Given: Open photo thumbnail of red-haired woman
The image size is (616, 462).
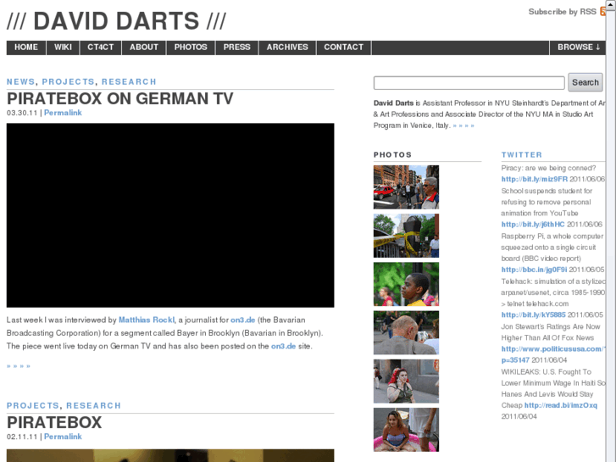Looking at the screenshot, I should pos(406,381).
